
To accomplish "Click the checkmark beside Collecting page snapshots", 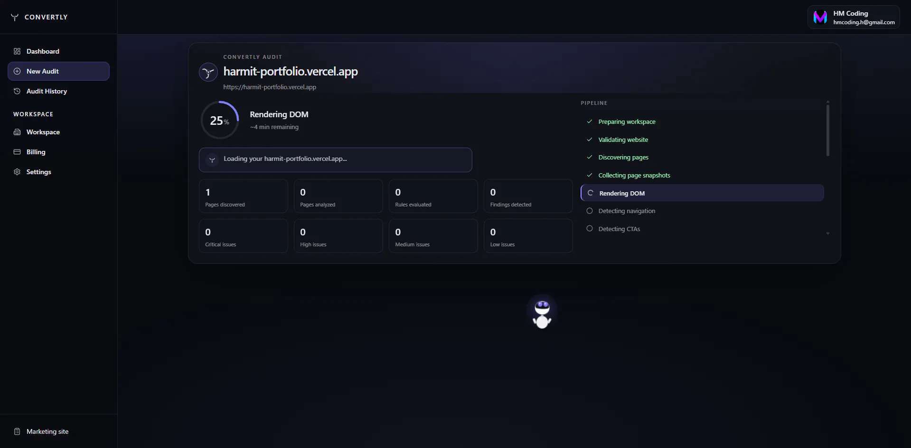I will (590, 175).
